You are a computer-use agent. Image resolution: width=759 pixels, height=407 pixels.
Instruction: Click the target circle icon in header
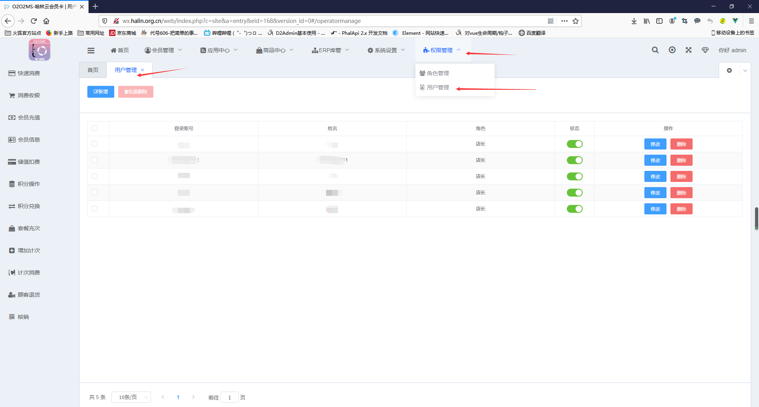click(x=672, y=50)
